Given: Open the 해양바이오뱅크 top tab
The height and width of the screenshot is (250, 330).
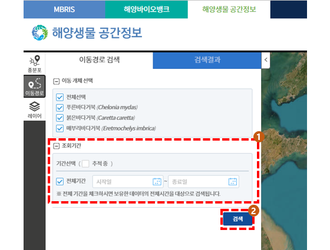Looking at the screenshot, I should 147,9.
